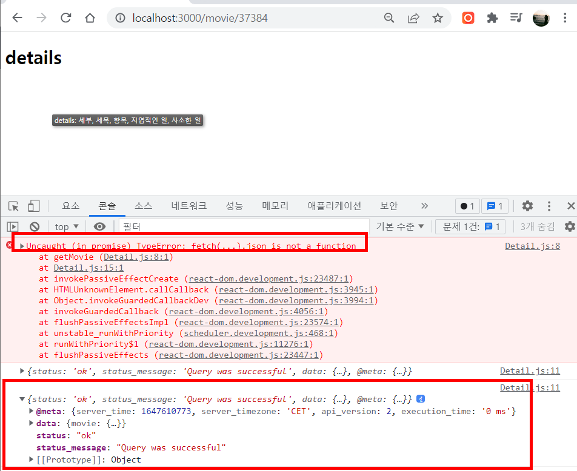Open console settings gear
The height and width of the screenshot is (471, 577).
pos(570,226)
